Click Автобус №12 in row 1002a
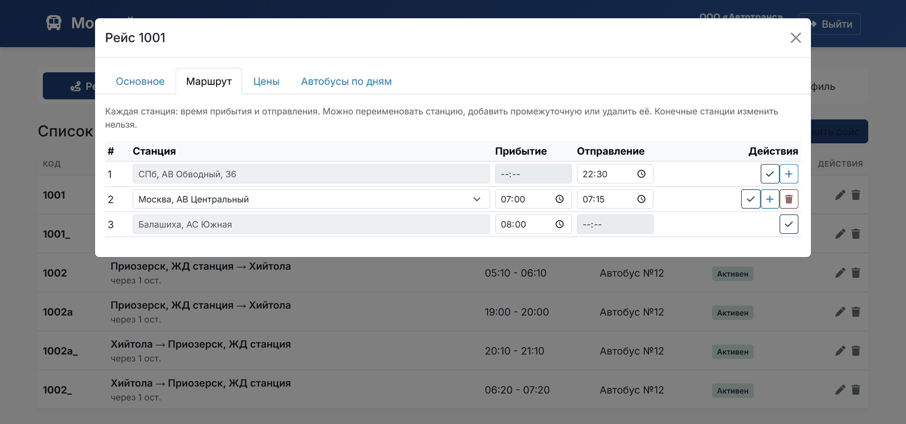 click(x=631, y=312)
